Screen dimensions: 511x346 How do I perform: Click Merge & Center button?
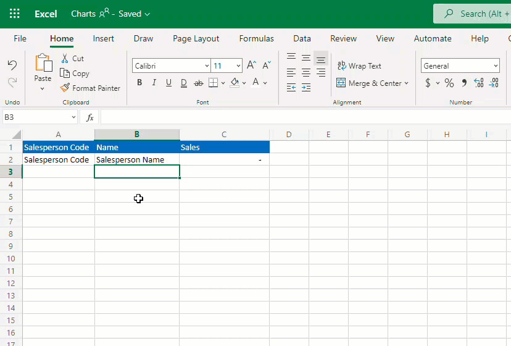368,83
